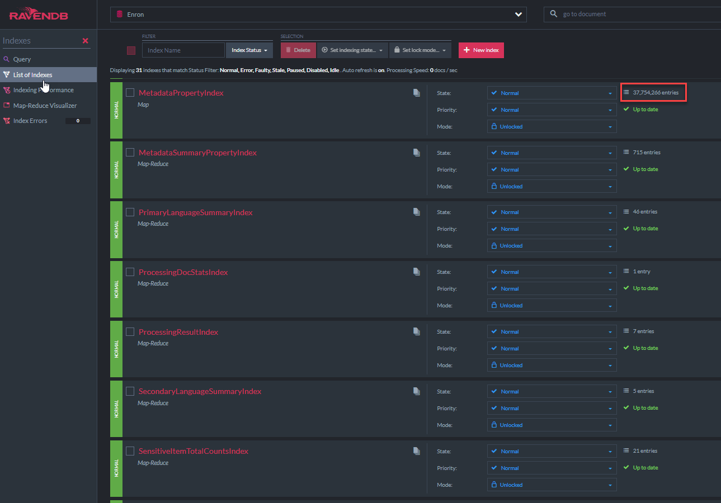Click the entries list icon for MetadataSummaryPropertyIndex

click(x=626, y=152)
